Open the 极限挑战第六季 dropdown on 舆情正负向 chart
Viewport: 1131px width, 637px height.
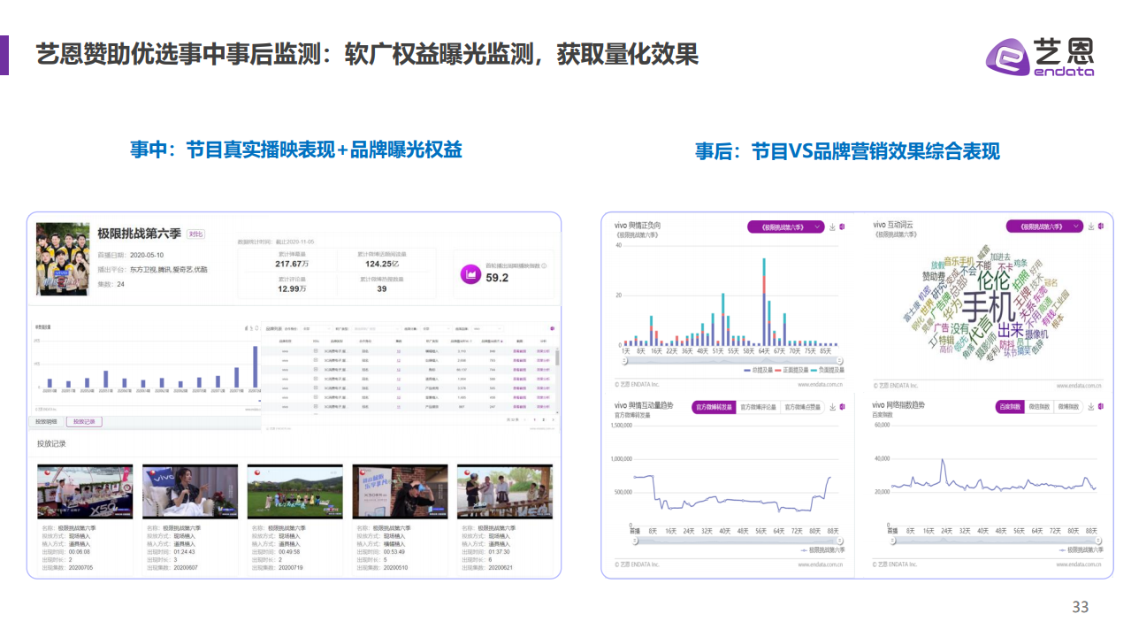tap(786, 226)
